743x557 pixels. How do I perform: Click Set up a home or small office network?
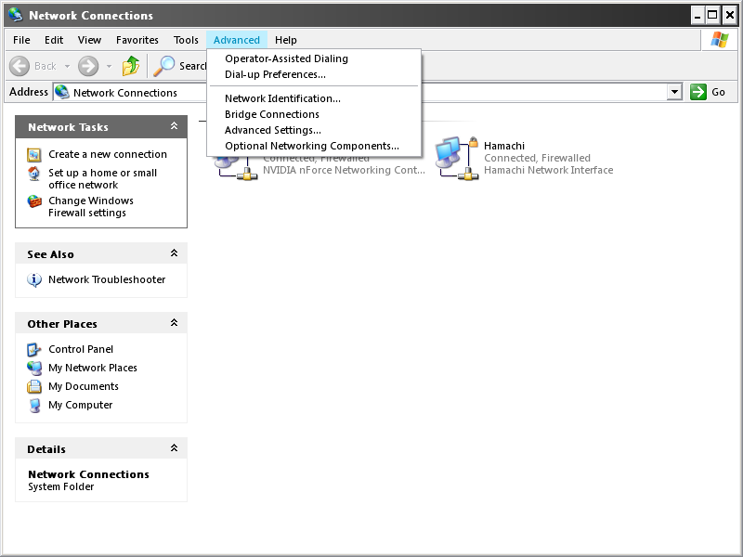103,179
